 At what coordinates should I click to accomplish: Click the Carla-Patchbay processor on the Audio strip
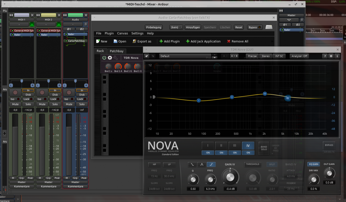click(75, 41)
